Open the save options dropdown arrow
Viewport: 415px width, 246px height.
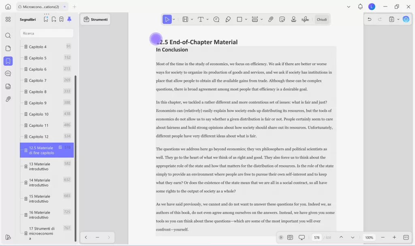pos(398,19)
